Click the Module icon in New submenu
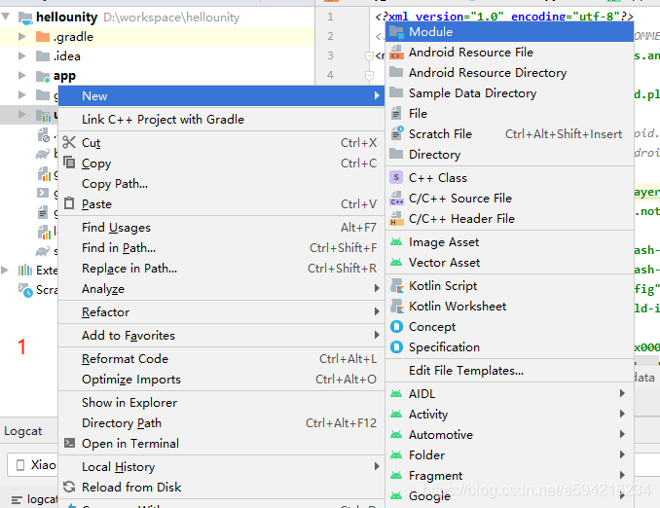This screenshot has height=508, width=660. (396, 31)
